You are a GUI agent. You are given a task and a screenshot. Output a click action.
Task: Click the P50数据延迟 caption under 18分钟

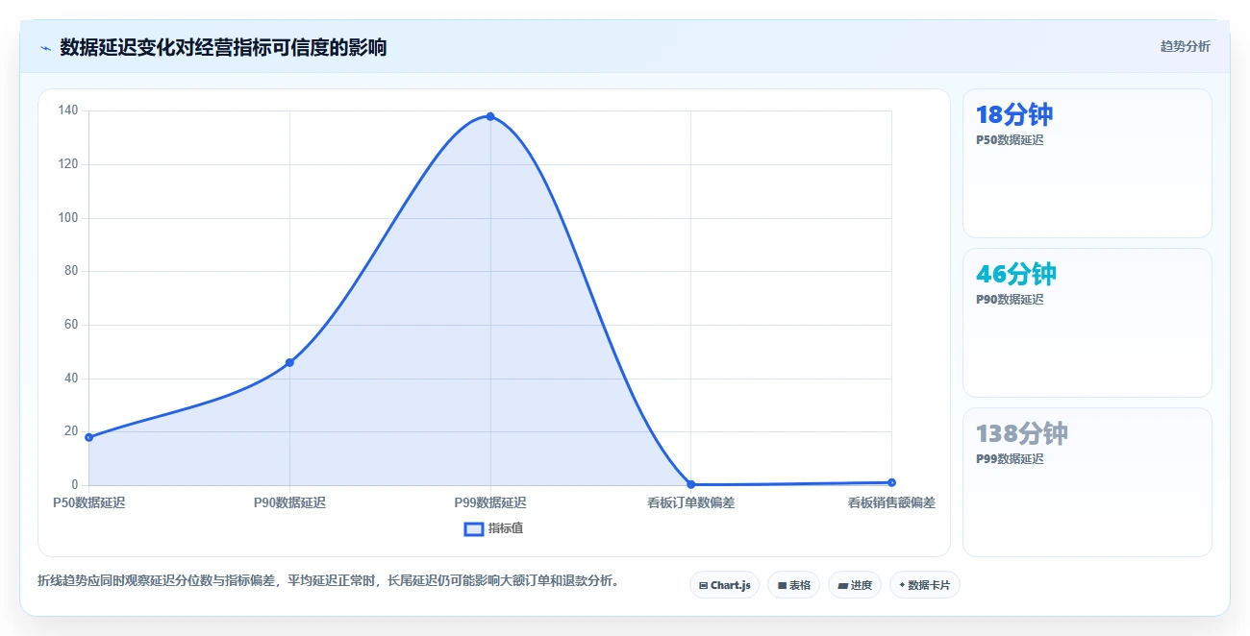(x=1010, y=140)
